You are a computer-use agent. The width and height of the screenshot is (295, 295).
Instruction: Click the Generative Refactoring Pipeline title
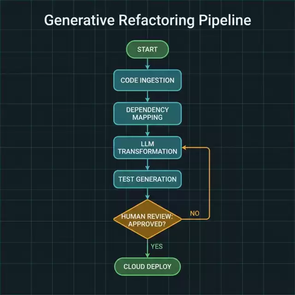(x=147, y=20)
